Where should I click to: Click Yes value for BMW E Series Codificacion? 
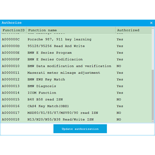pyautogui.click(x=120, y=59)
